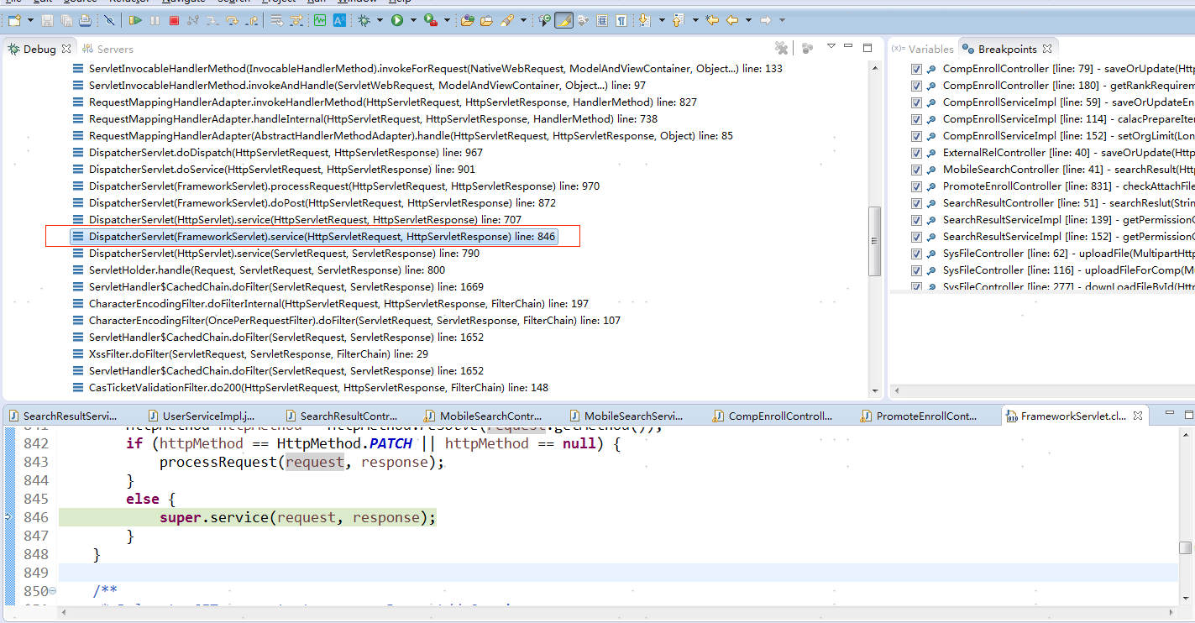Select the Breakpoints tab
Image resolution: width=1195 pixels, height=623 pixels.
(1007, 49)
